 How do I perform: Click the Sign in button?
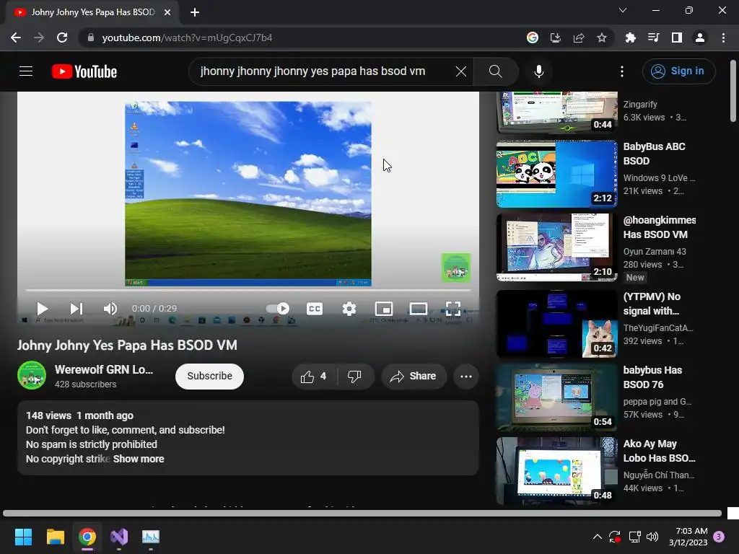(678, 71)
